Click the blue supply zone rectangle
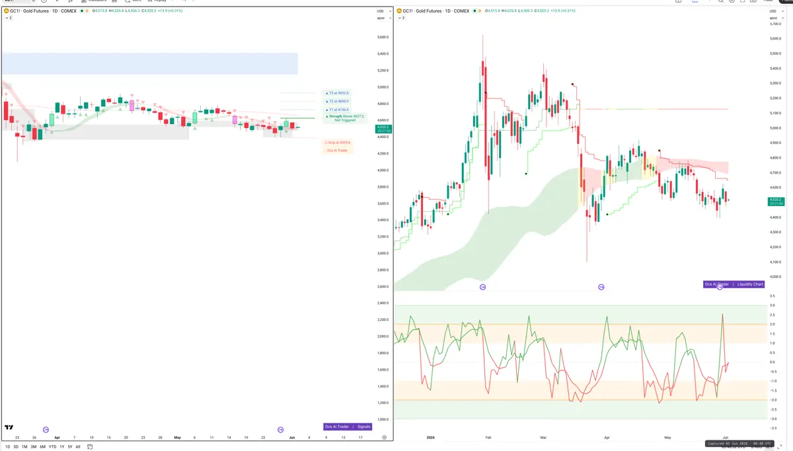The width and height of the screenshot is (793, 451). click(149, 63)
